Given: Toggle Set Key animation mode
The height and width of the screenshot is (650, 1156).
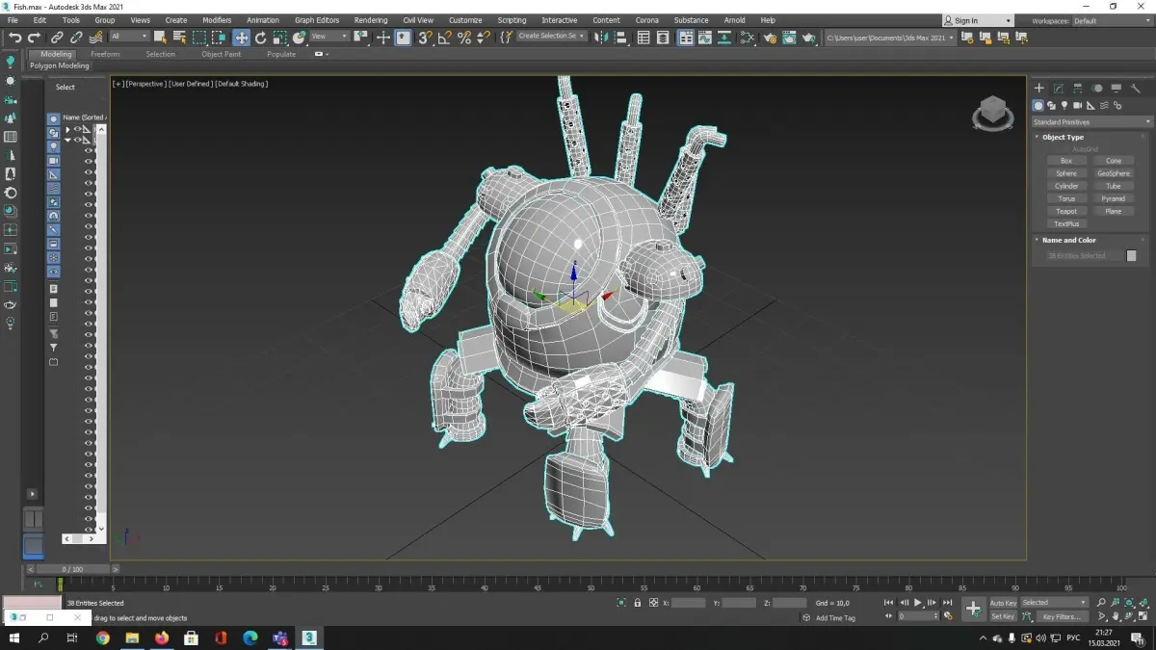Looking at the screenshot, I should (1003, 616).
